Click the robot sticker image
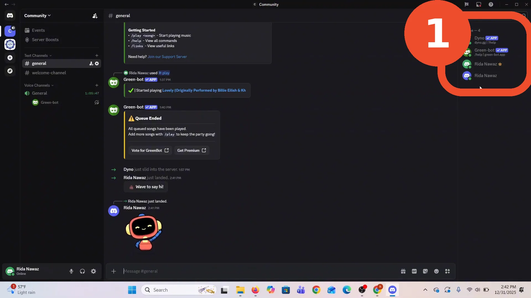This screenshot has height=298, width=531. pos(144,232)
